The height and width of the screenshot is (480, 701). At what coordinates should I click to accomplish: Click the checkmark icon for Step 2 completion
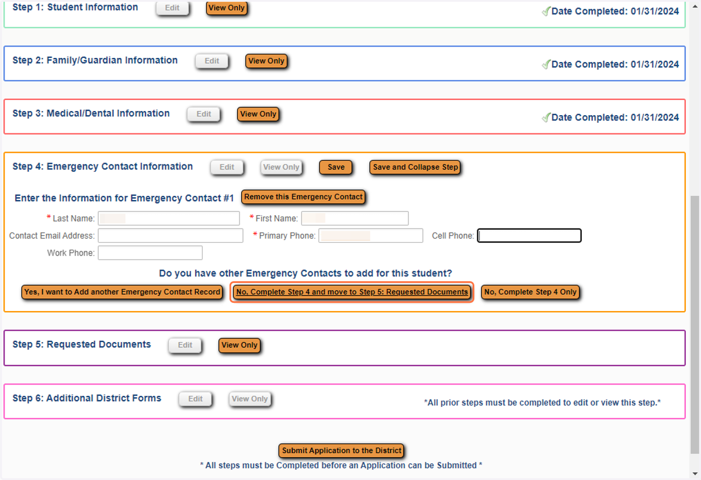(546, 64)
